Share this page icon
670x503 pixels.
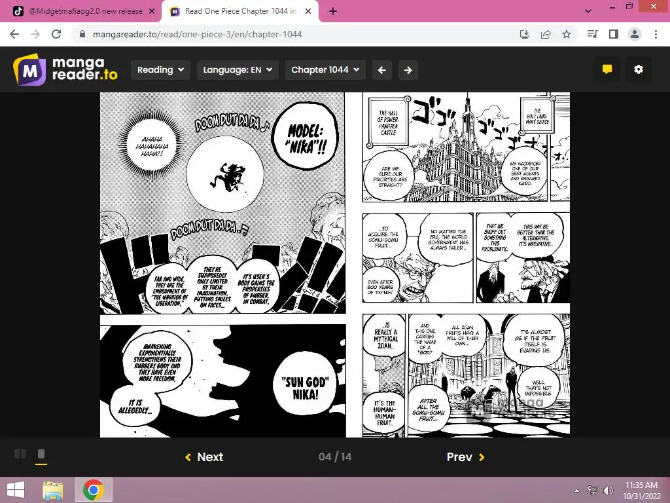click(546, 34)
